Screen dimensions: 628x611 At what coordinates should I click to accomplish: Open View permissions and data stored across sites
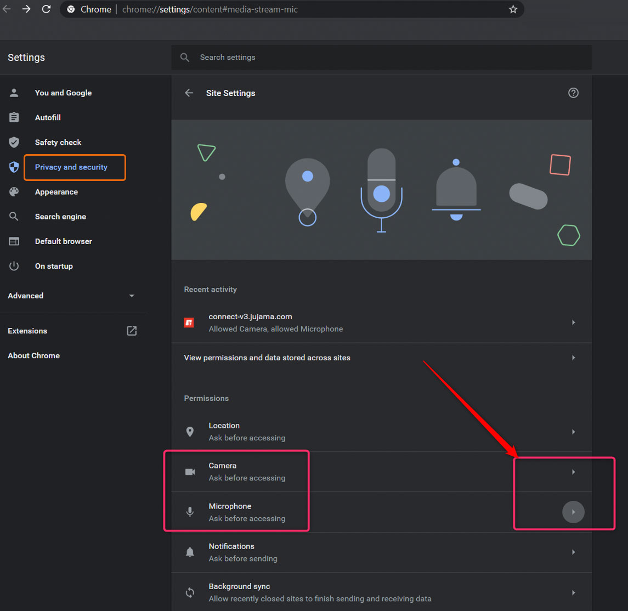click(x=382, y=358)
